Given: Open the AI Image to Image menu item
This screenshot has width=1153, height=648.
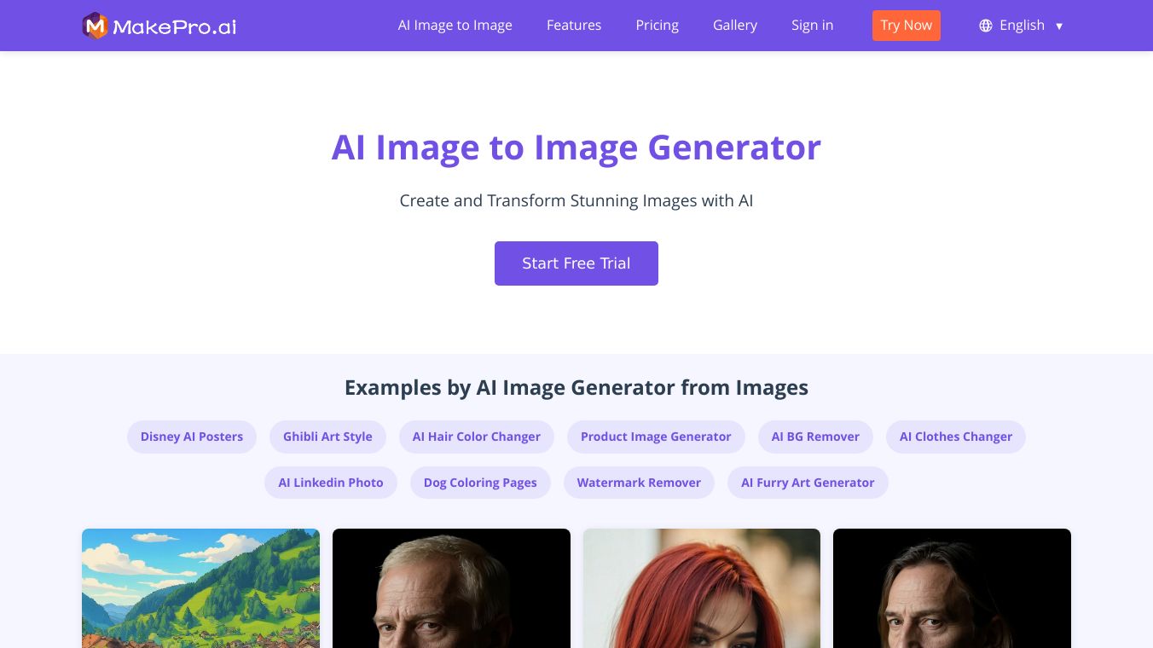Looking at the screenshot, I should point(455,26).
